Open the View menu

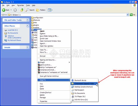pyautogui.click(x=13, y=5)
